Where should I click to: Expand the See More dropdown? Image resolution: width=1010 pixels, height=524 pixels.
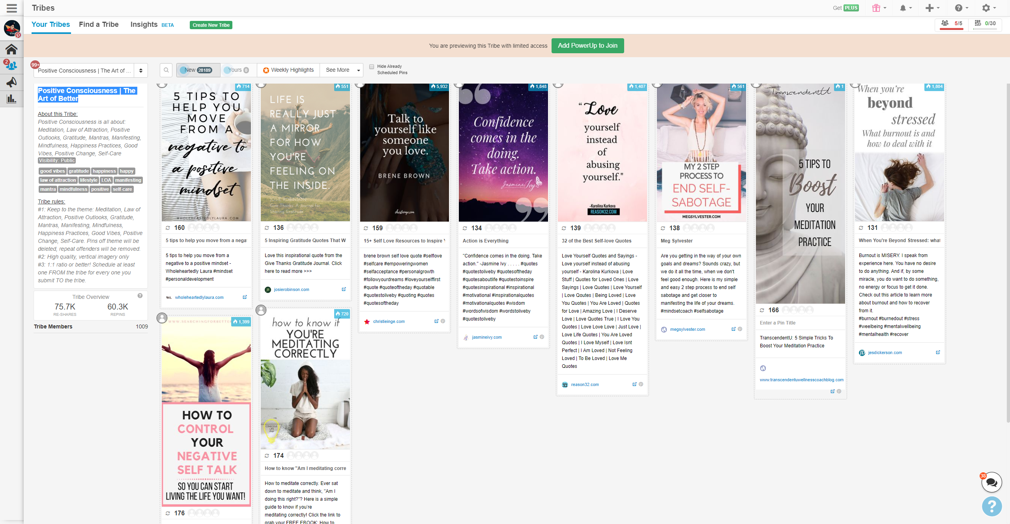click(342, 70)
